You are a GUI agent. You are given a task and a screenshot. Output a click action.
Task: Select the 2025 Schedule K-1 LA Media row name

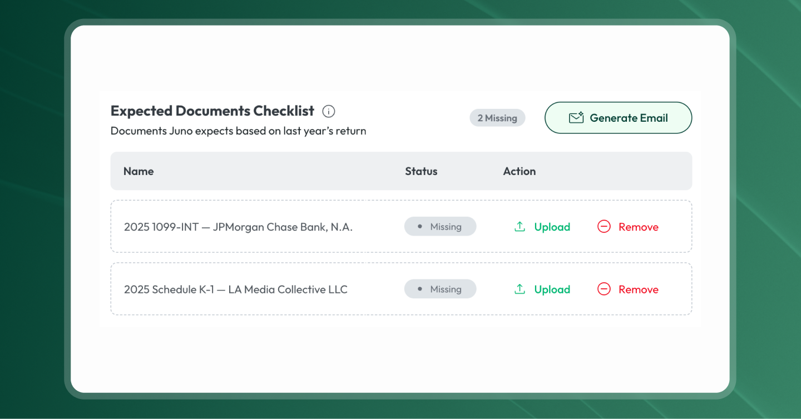[236, 290]
